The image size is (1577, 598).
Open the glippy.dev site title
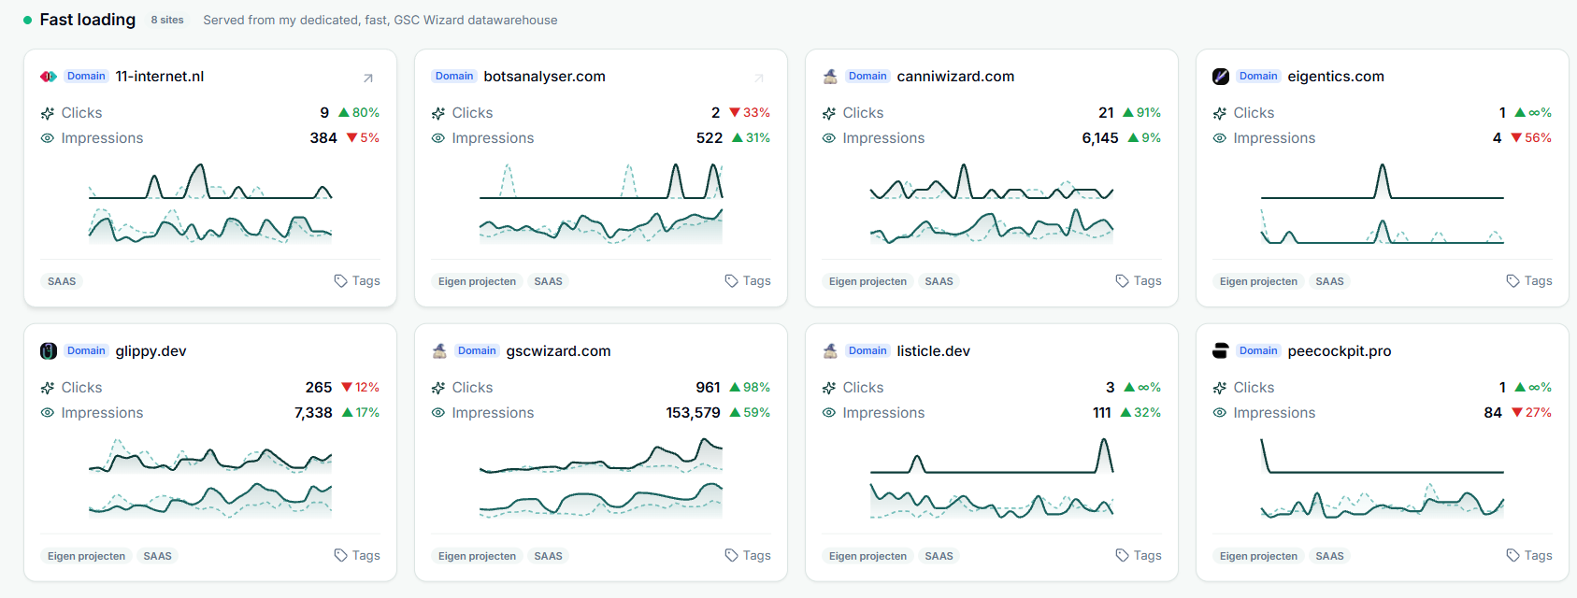coord(151,351)
